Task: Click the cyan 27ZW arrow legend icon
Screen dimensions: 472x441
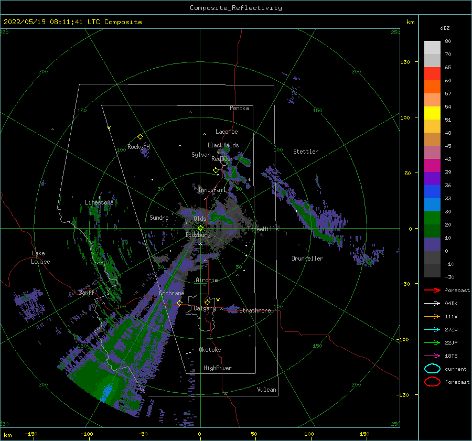Action: (x=432, y=330)
